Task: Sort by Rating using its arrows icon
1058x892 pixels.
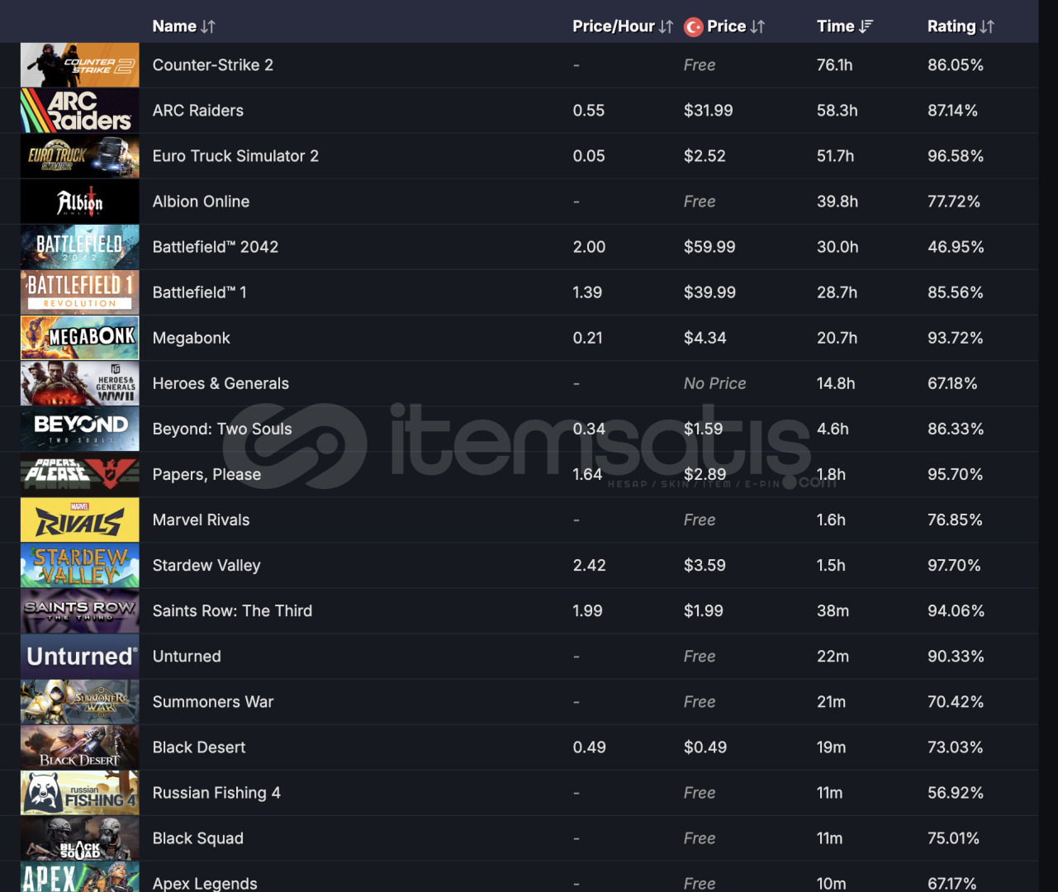Action: [987, 26]
